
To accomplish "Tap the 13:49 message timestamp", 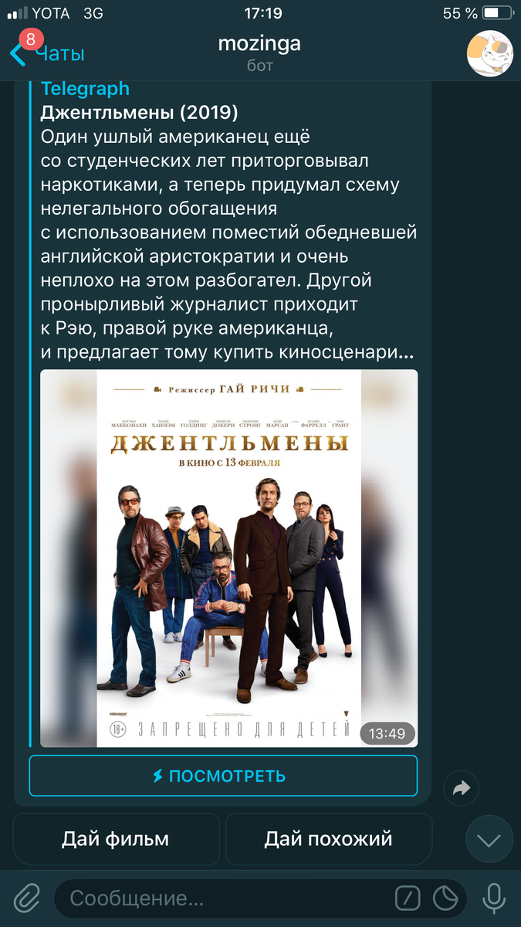I will [387, 733].
